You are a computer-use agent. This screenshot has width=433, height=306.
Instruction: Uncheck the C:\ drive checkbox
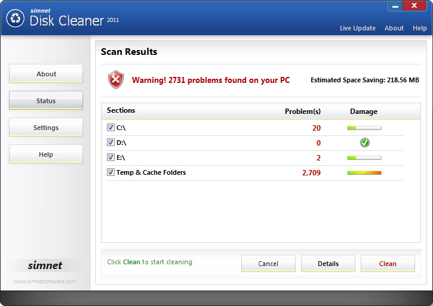(x=110, y=128)
